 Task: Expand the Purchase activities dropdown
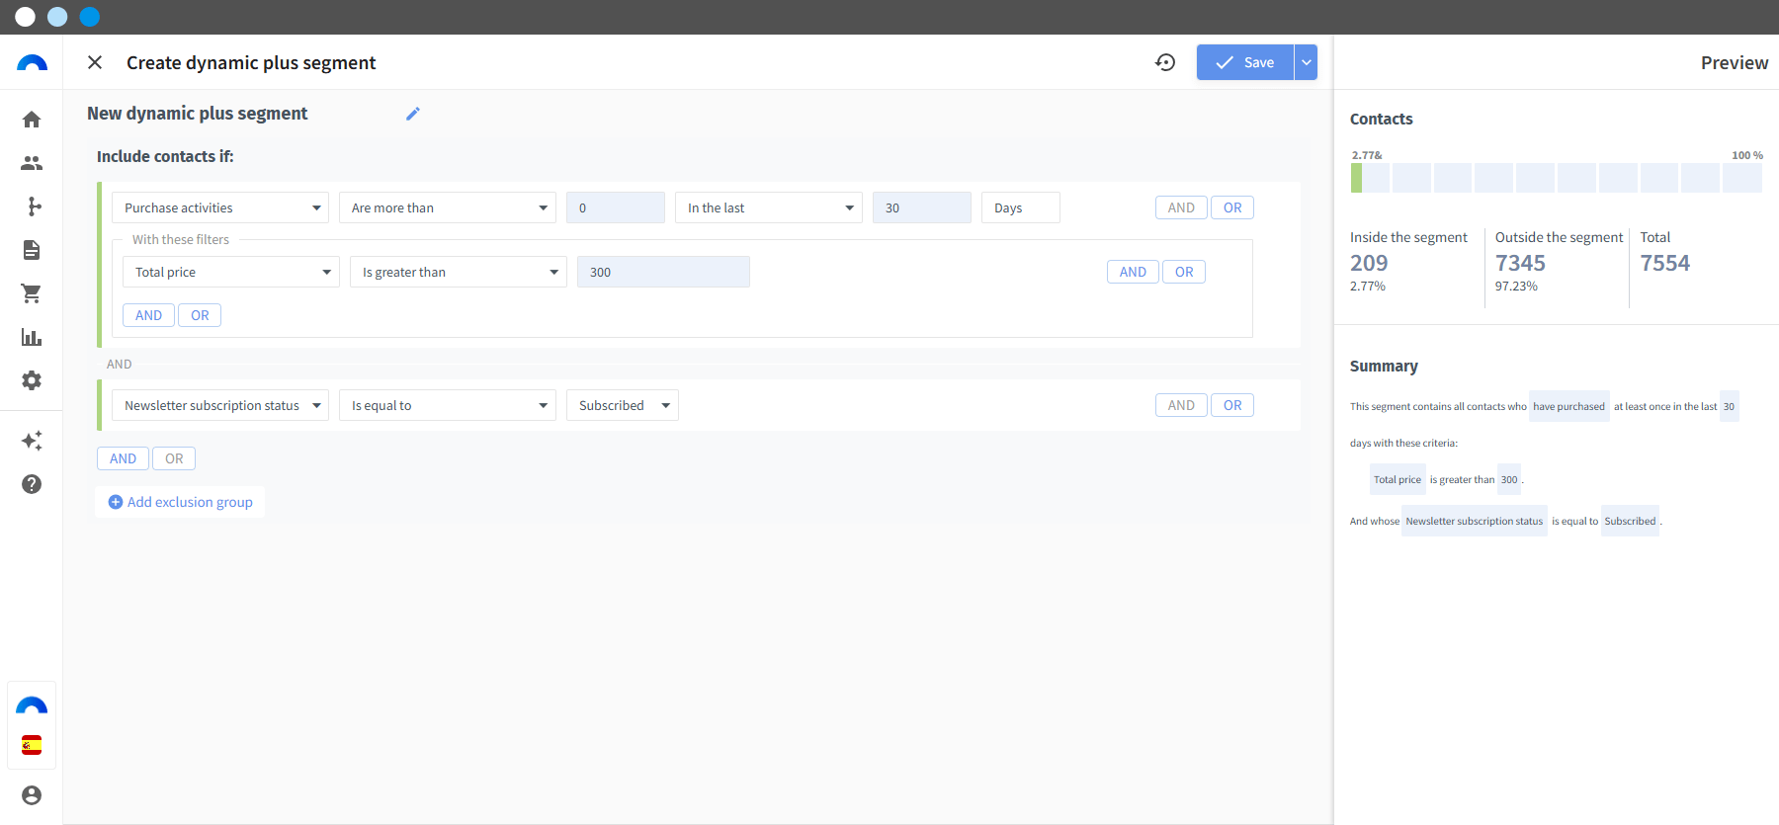(x=220, y=207)
